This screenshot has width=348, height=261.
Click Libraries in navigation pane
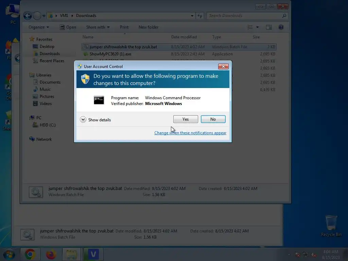[44, 75]
